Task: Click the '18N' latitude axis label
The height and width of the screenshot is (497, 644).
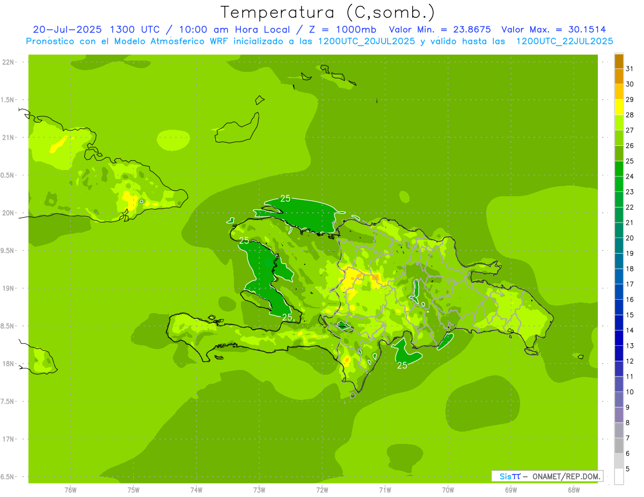Action: (8, 364)
